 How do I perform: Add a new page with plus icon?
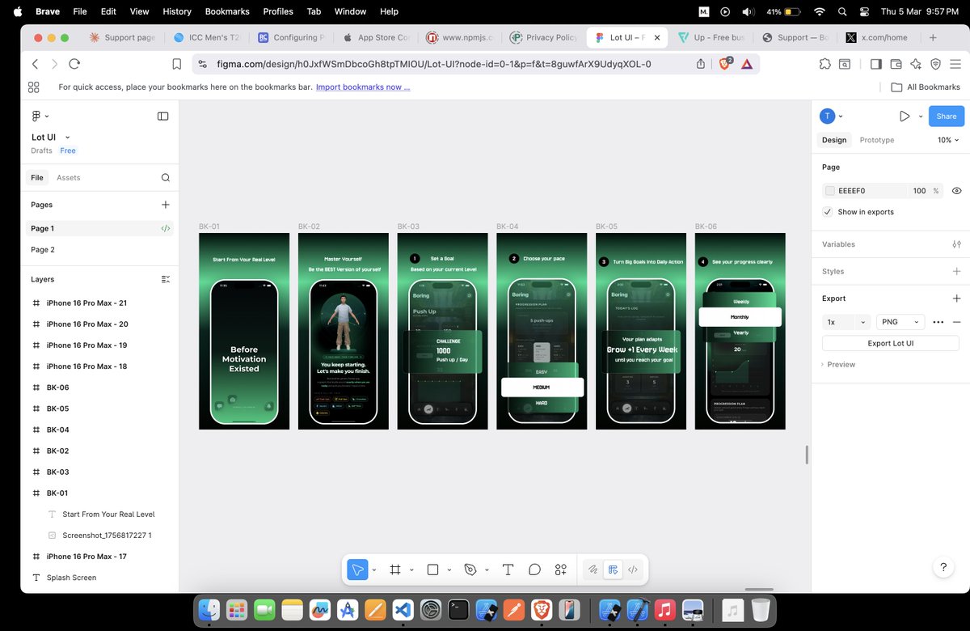click(x=165, y=205)
